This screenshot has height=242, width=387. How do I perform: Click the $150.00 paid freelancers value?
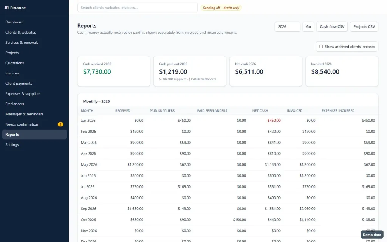click(239, 220)
